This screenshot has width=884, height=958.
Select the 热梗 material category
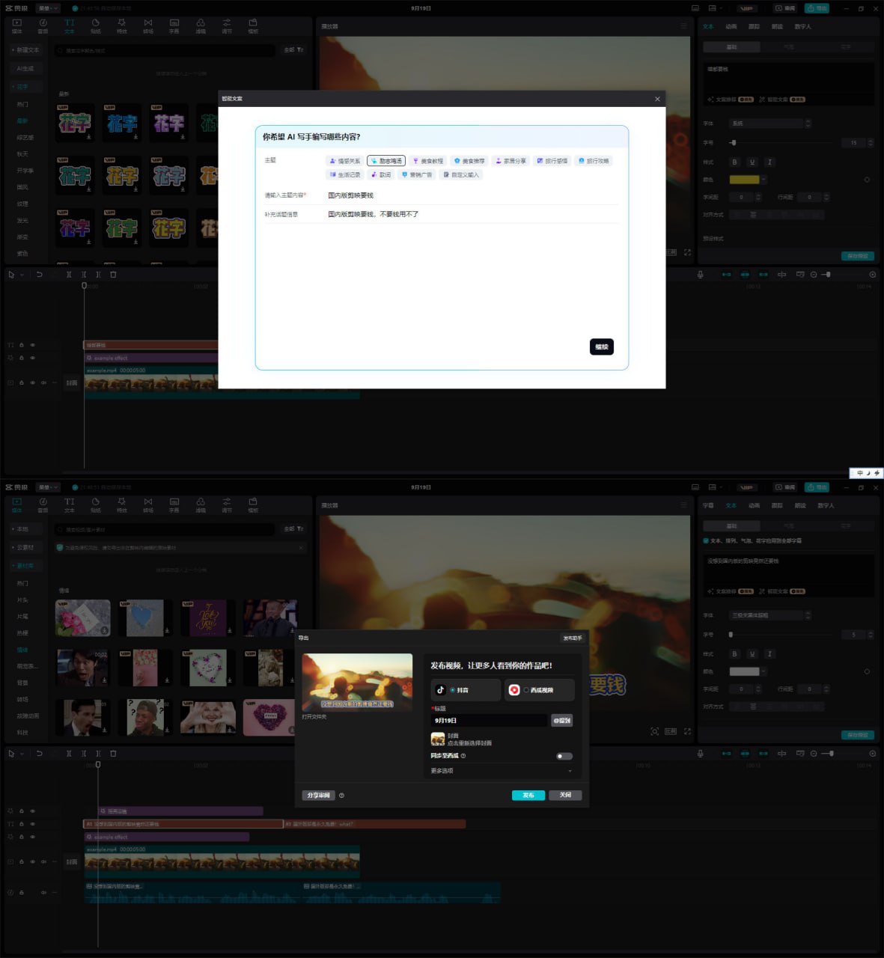coord(22,633)
